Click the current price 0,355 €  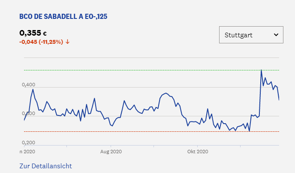30,33
